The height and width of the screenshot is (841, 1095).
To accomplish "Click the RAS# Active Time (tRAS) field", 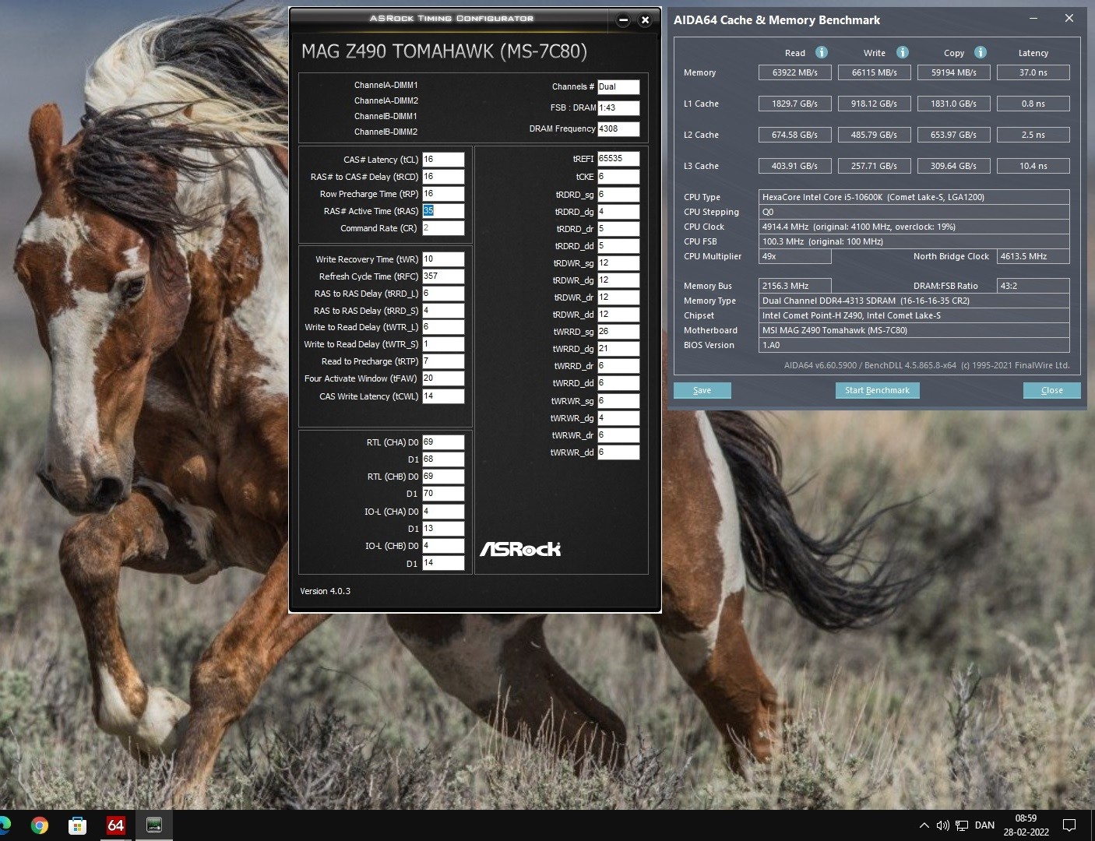I will [443, 211].
